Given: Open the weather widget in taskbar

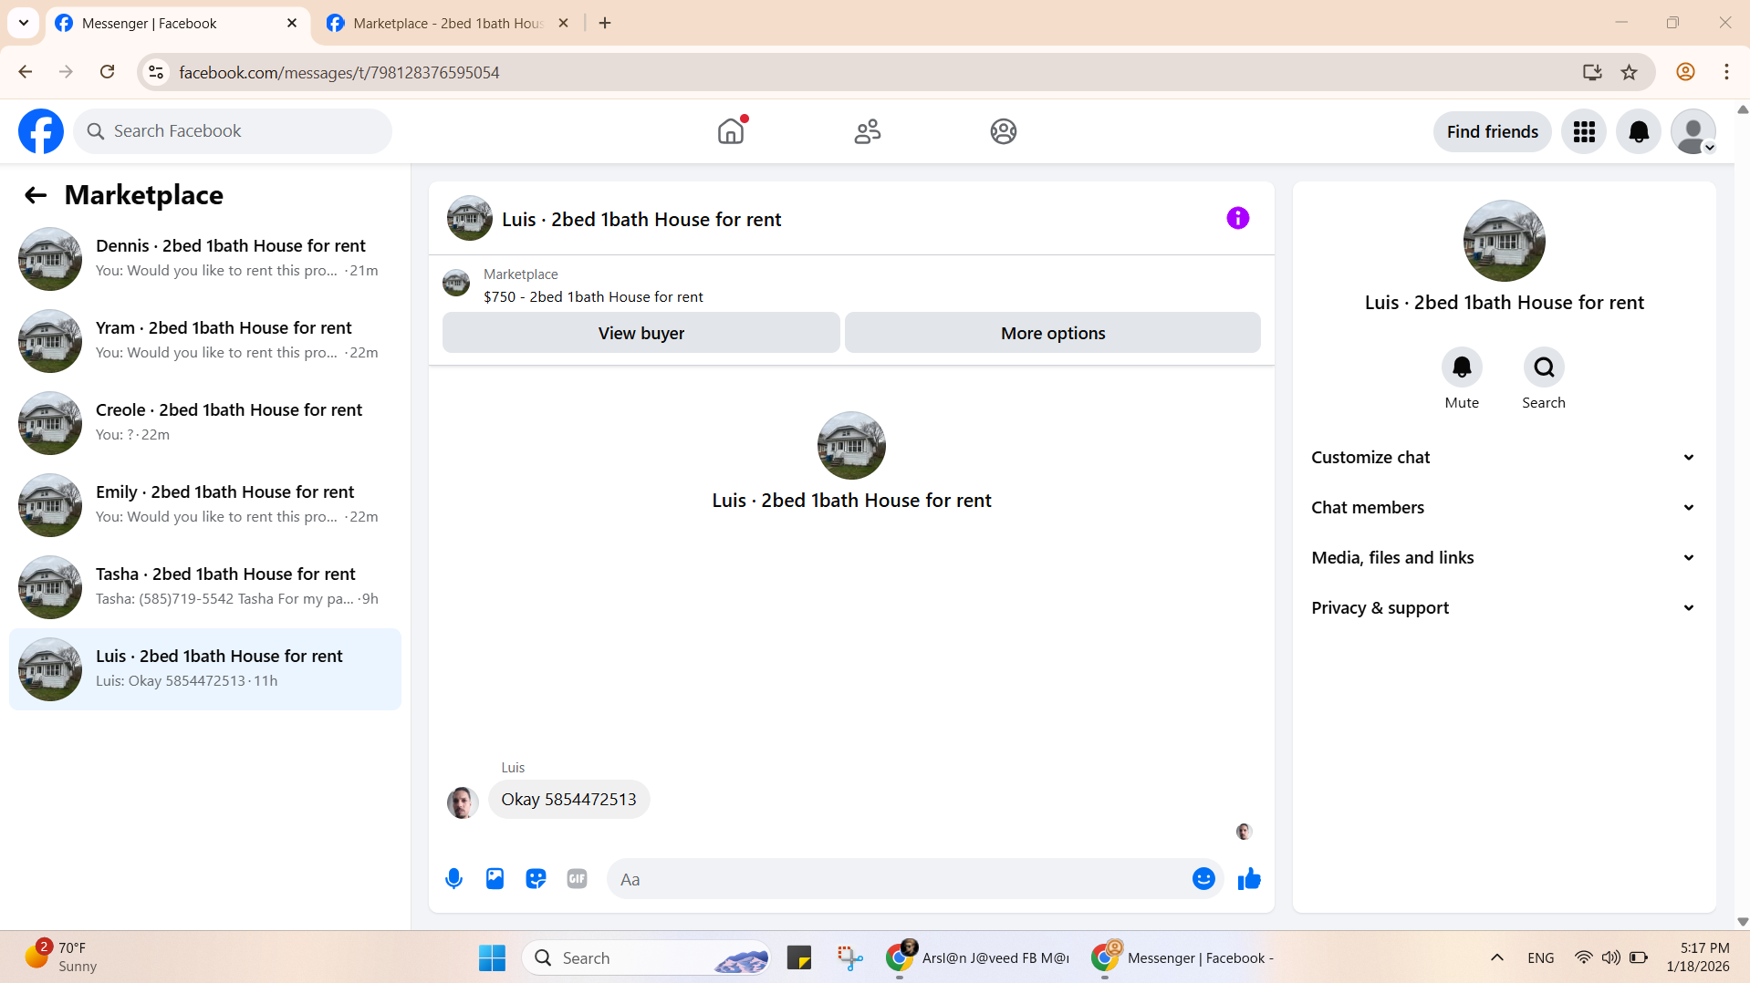Looking at the screenshot, I should [x=62, y=957].
